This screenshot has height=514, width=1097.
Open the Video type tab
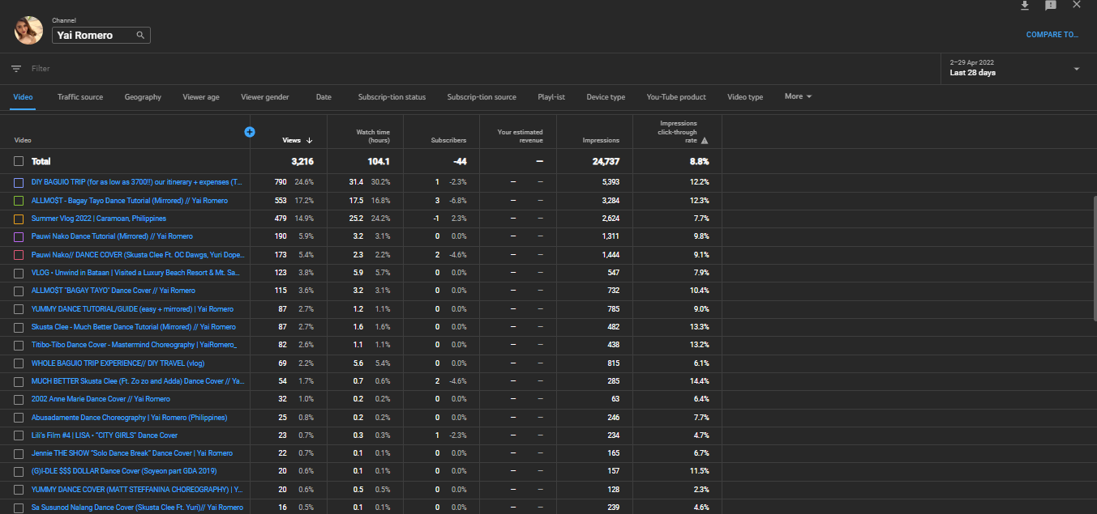click(745, 97)
